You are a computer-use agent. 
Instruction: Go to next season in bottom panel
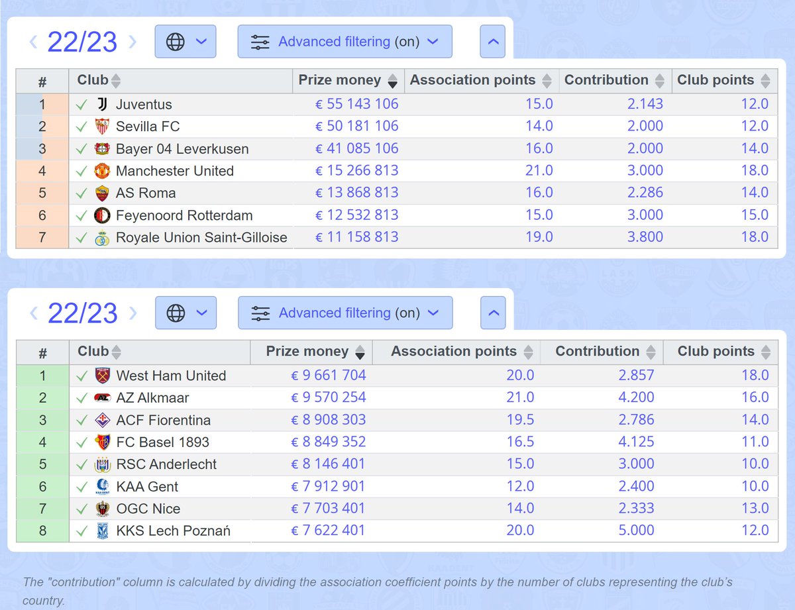[132, 313]
